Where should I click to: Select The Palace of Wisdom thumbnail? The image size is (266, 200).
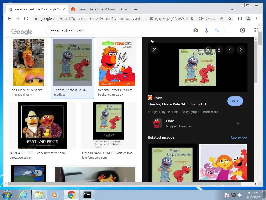coord(28,63)
